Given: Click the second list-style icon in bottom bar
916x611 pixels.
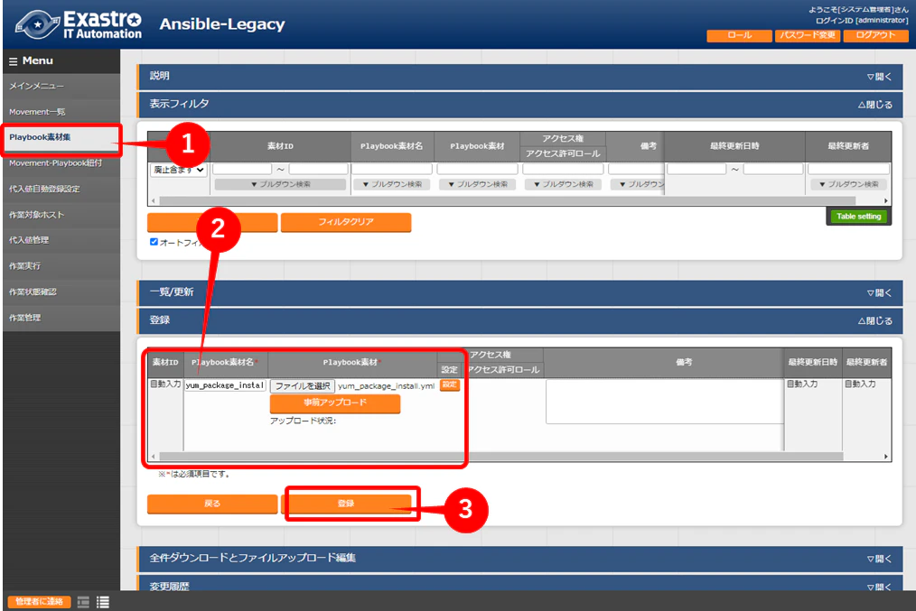Looking at the screenshot, I should tap(103, 602).
